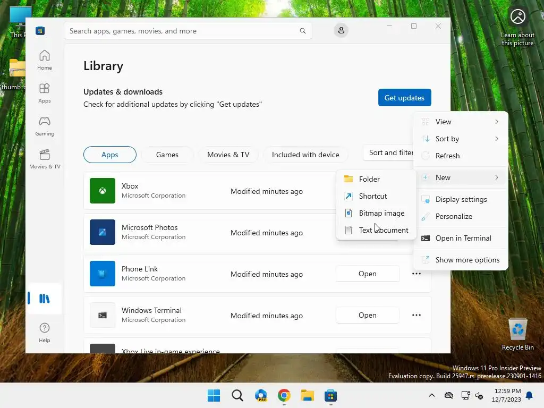Viewport: 544px width, 408px height.
Task: Open more options for Windows Terminal
Action: [x=416, y=315]
